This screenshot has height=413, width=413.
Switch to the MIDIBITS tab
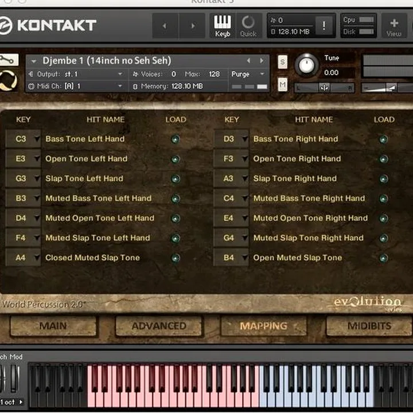tap(369, 326)
